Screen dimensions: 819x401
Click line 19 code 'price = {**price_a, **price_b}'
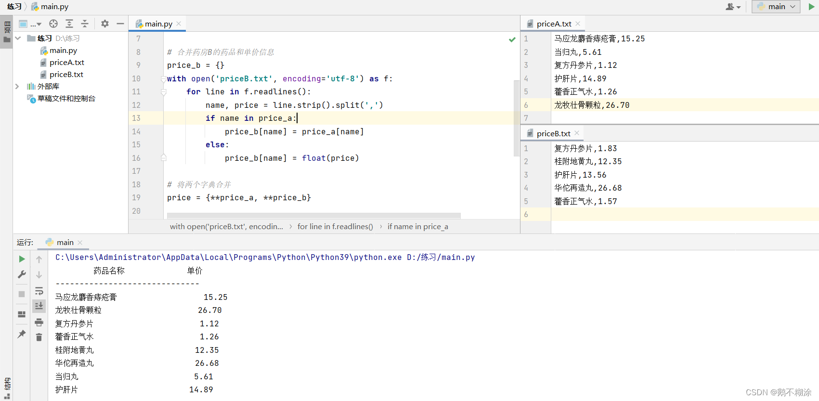pyautogui.click(x=239, y=197)
